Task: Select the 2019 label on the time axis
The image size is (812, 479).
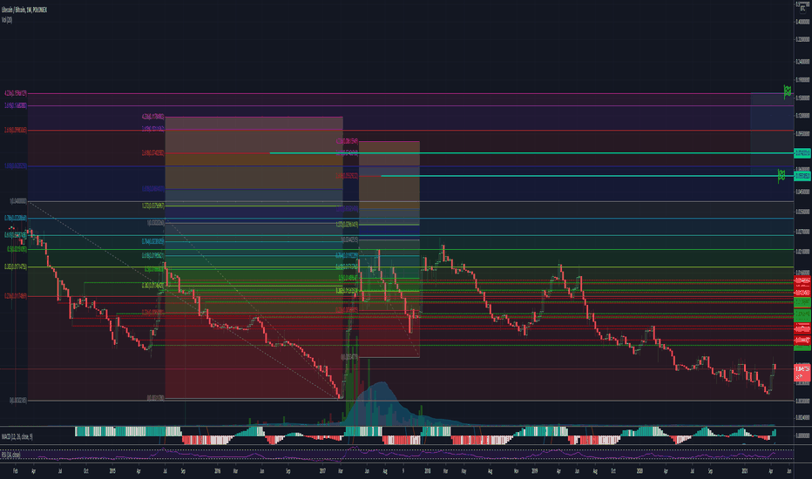Action: click(x=534, y=471)
